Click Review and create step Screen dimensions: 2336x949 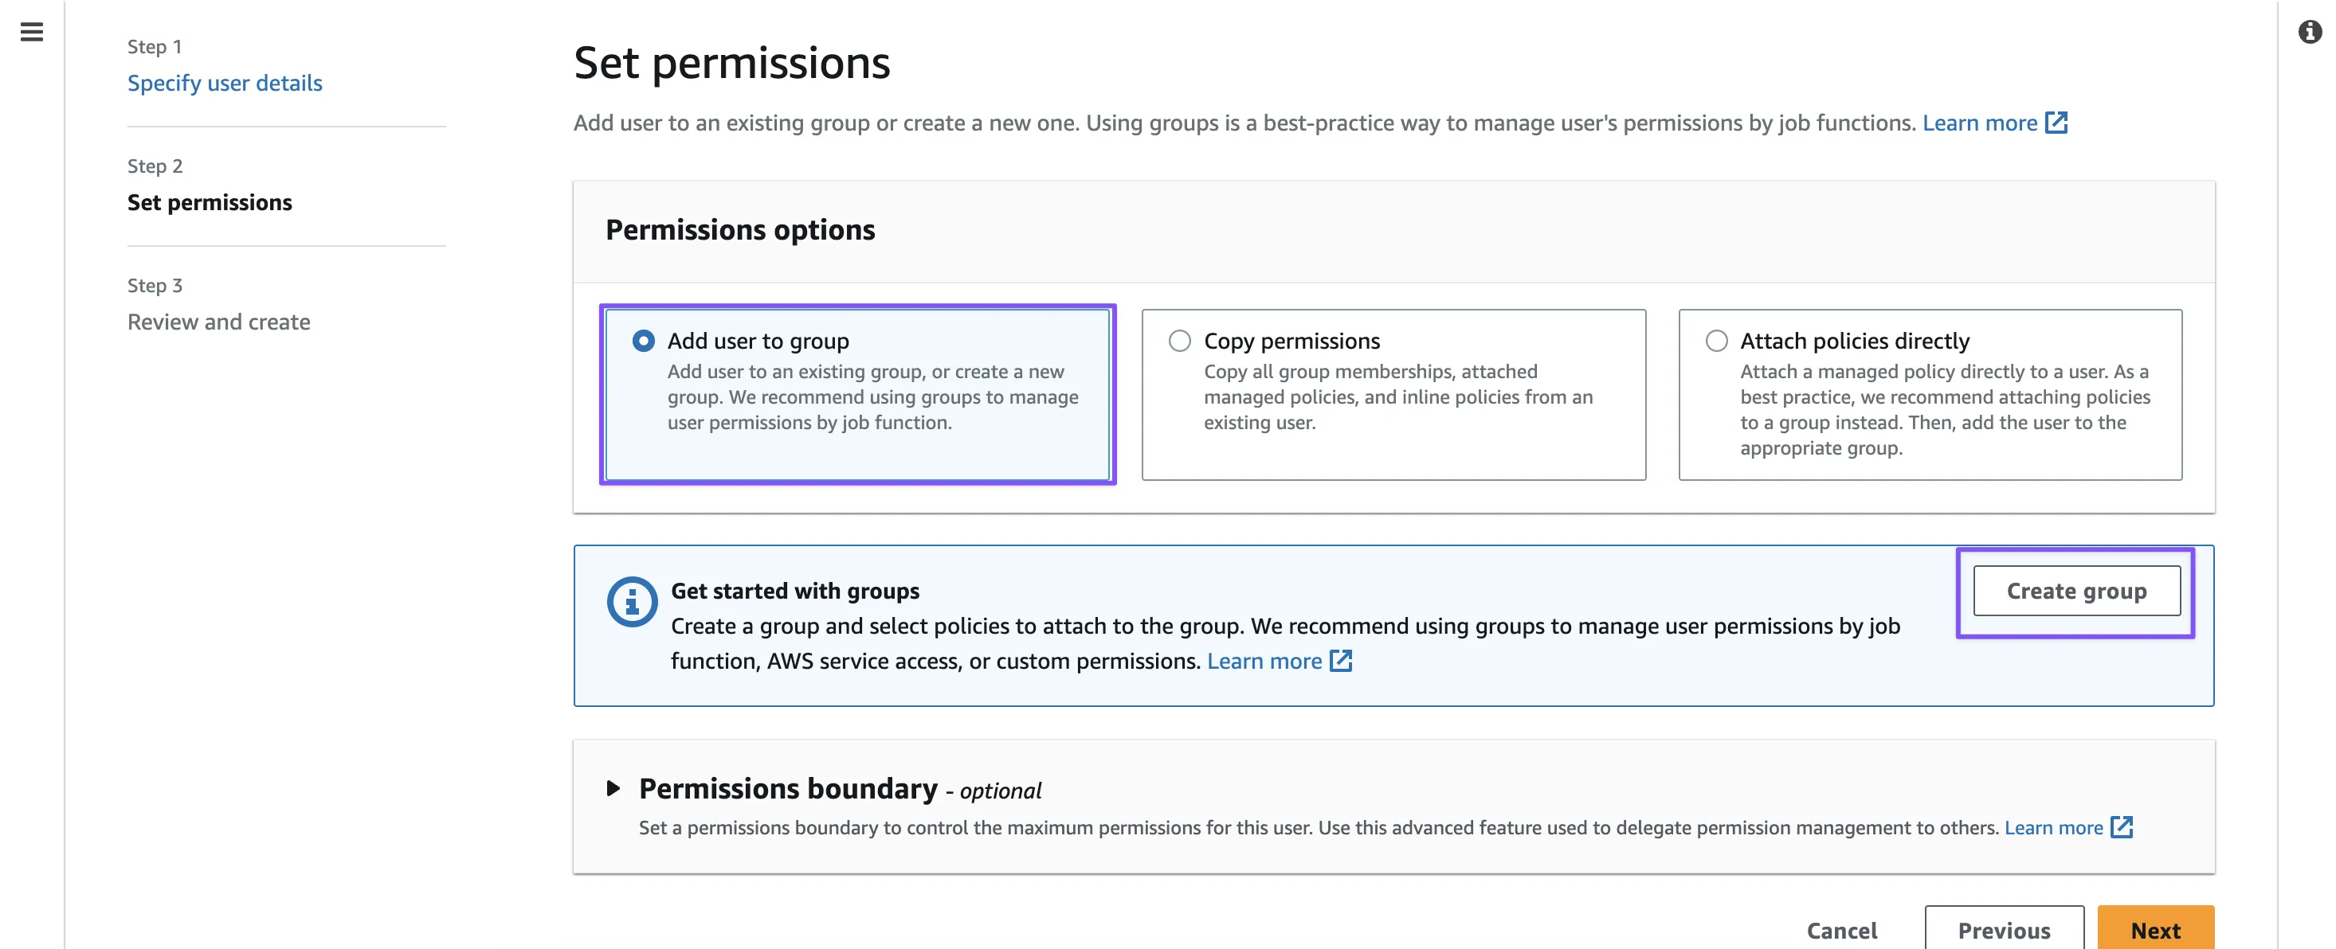218,322
